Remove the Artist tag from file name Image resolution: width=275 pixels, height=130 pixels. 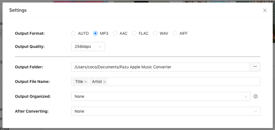pyautogui.click(x=104, y=82)
